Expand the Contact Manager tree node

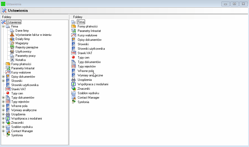(x=3, y=131)
